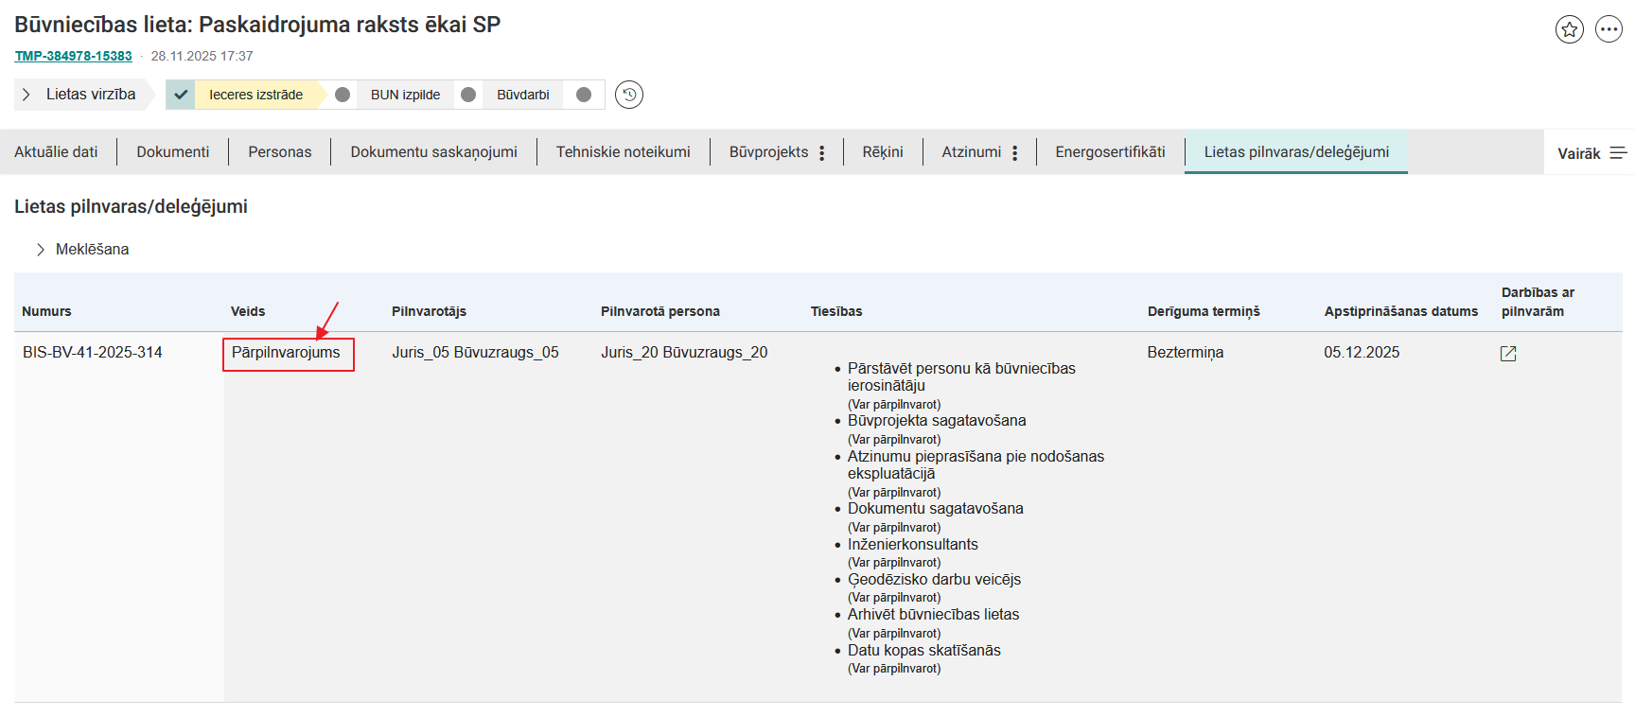This screenshot has height=717, width=1635.
Task: Open the Vairāk tabs dropdown
Action: [x=1578, y=153]
